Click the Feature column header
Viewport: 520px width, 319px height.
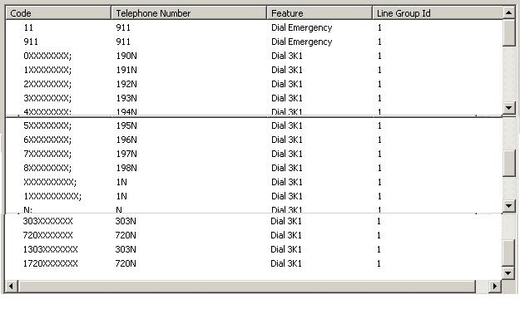click(x=319, y=13)
